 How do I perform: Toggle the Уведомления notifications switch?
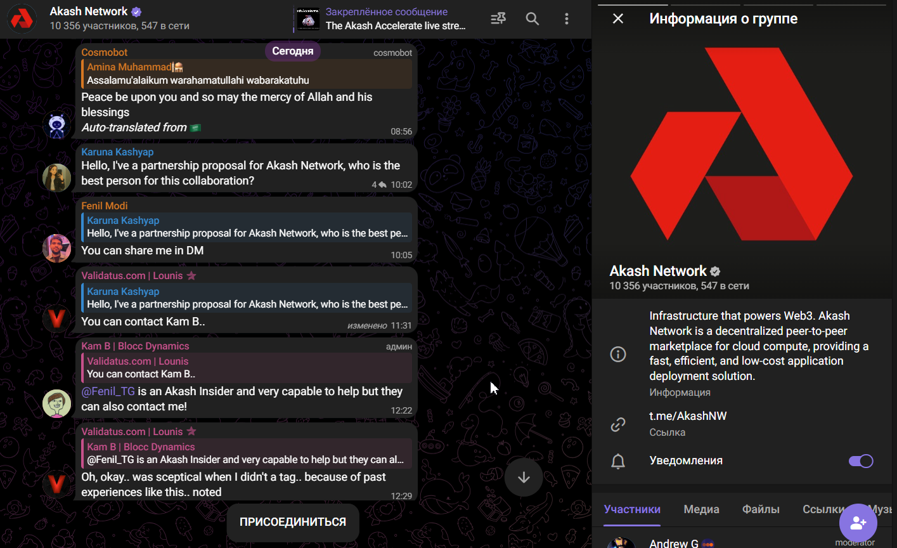861,461
